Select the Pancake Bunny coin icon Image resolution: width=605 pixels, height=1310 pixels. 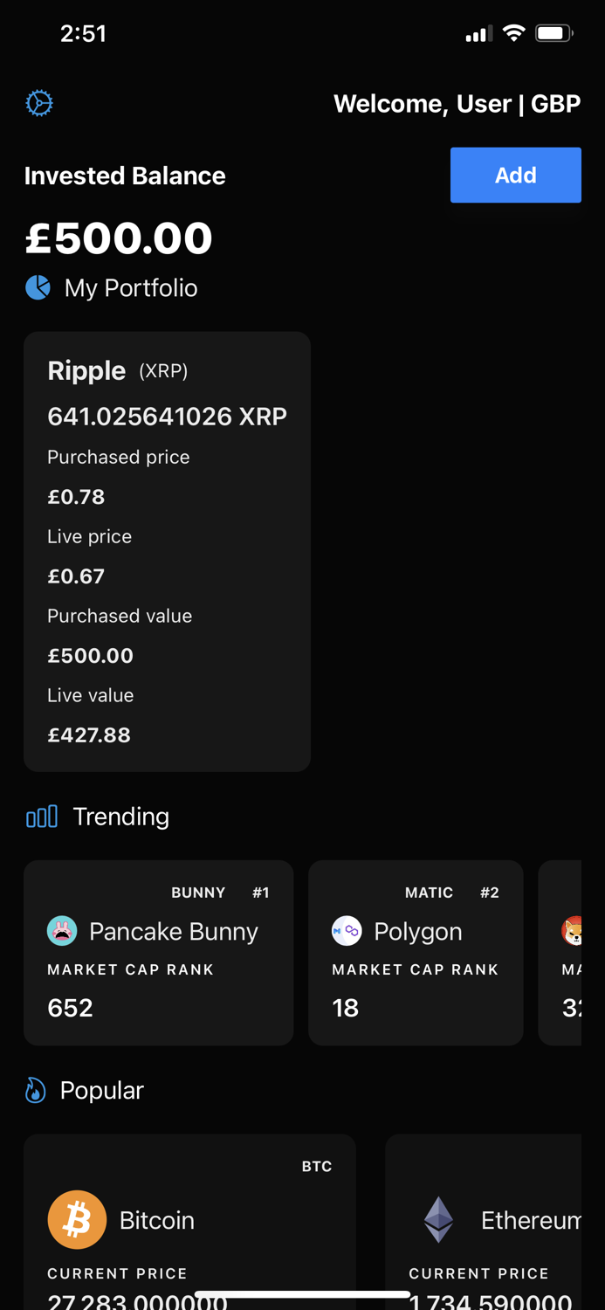click(x=62, y=931)
